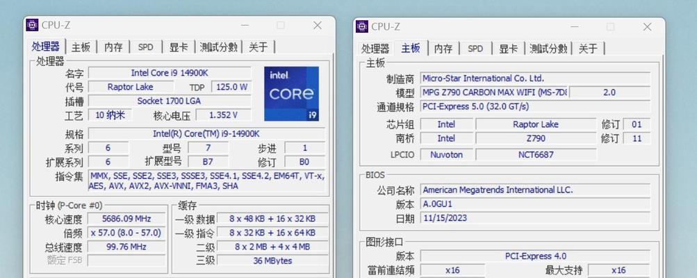This screenshot has width=697, height=278.
Task: Click the CPU-Z app icon in left window title bar
Action: (x=32, y=25)
